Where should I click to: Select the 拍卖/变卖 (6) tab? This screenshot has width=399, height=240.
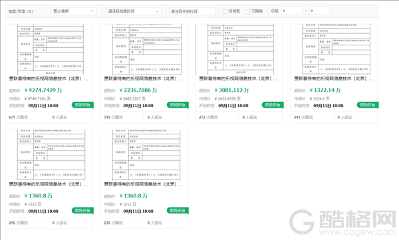(21, 11)
